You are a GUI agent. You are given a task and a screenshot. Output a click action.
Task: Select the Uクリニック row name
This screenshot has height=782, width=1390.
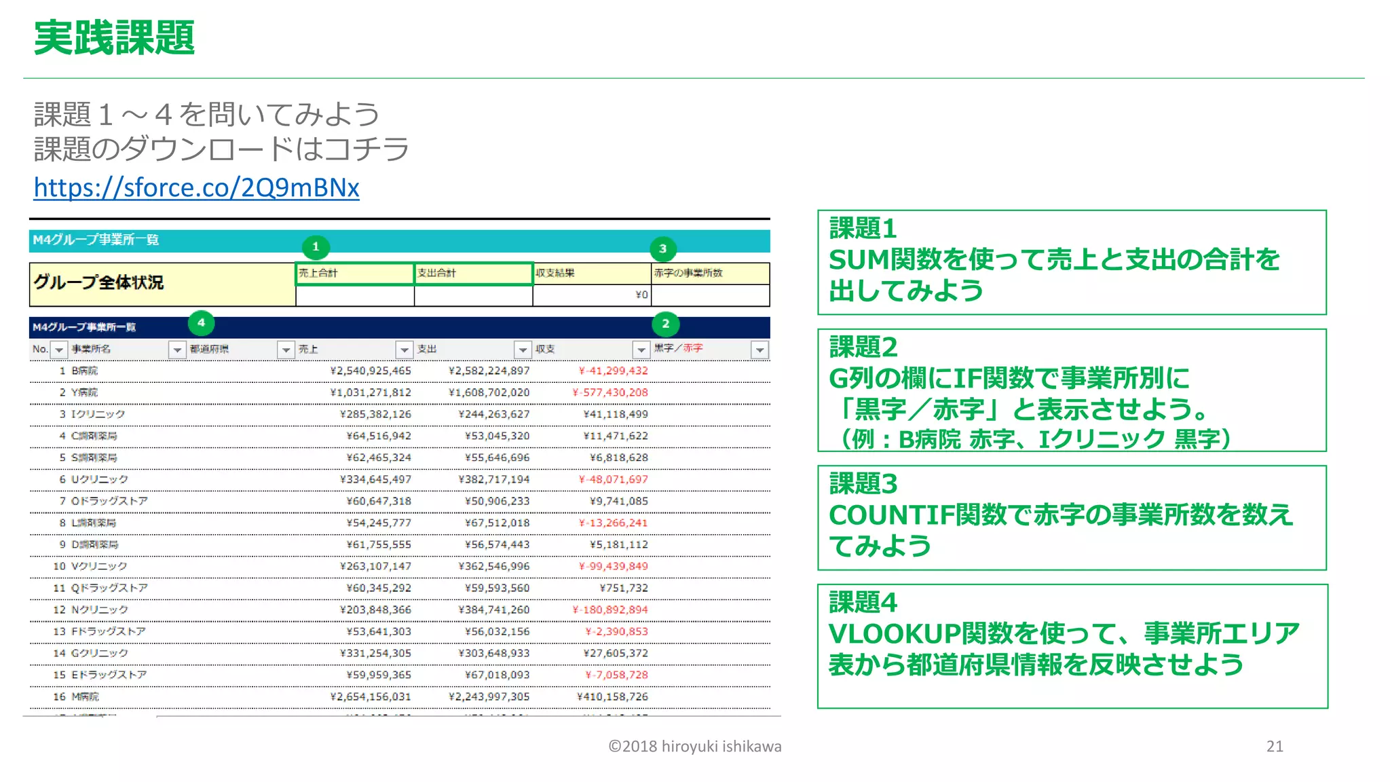[x=100, y=479]
